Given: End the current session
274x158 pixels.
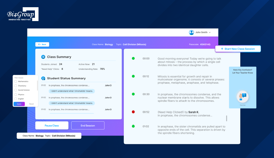Looking at the screenshot, I should 88,126.
